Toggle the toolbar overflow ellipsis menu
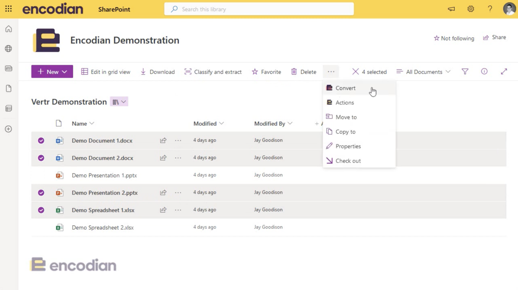This screenshot has width=518, height=290. coord(331,72)
